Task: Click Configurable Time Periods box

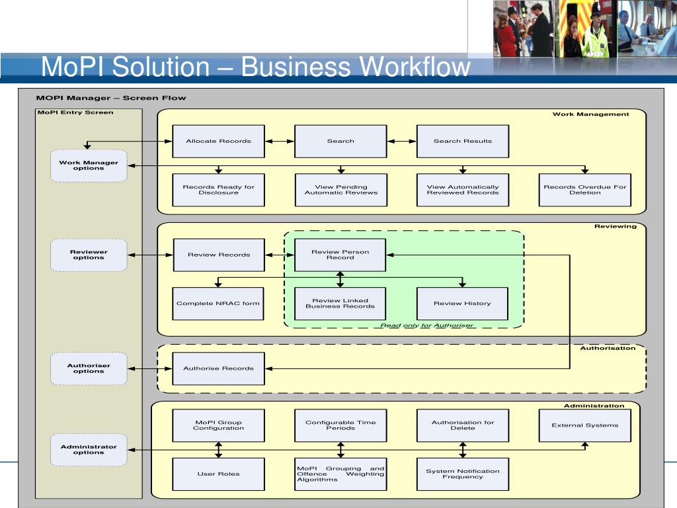Action: (340, 425)
